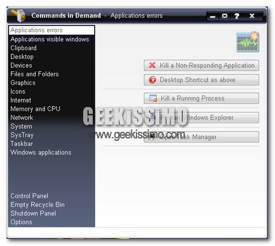Click the maximize button in the title bar
The width and height of the screenshot is (275, 246).
pyautogui.click(x=225, y=16)
